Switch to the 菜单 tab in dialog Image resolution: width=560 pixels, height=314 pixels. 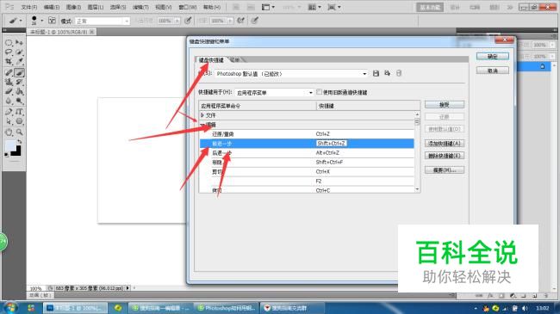[x=235, y=60]
